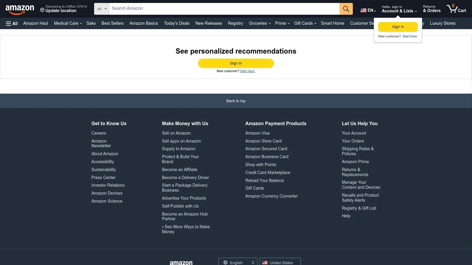Image resolution: width=472 pixels, height=265 pixels.
Task: Open Help footer link
Action: point(346,216)
